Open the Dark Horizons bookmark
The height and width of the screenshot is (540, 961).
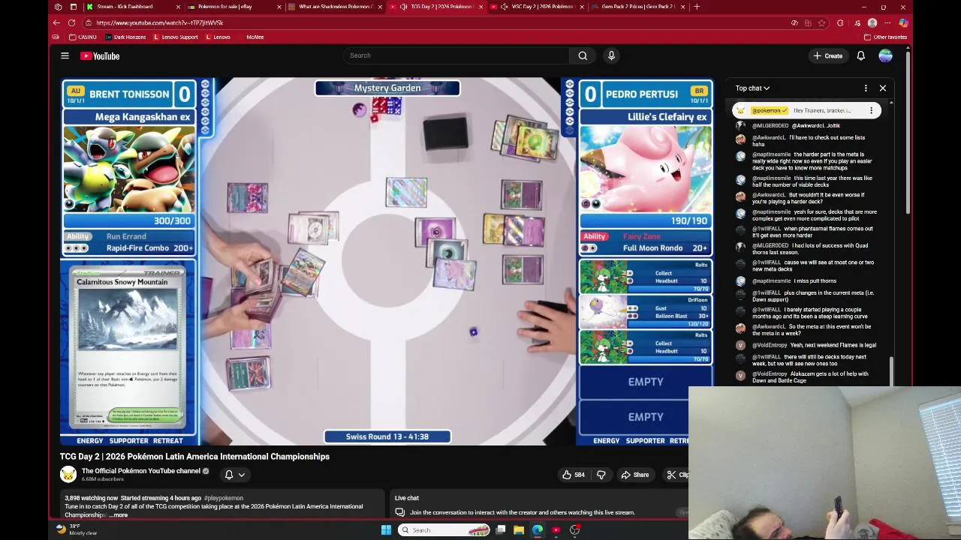click(125, 37)
